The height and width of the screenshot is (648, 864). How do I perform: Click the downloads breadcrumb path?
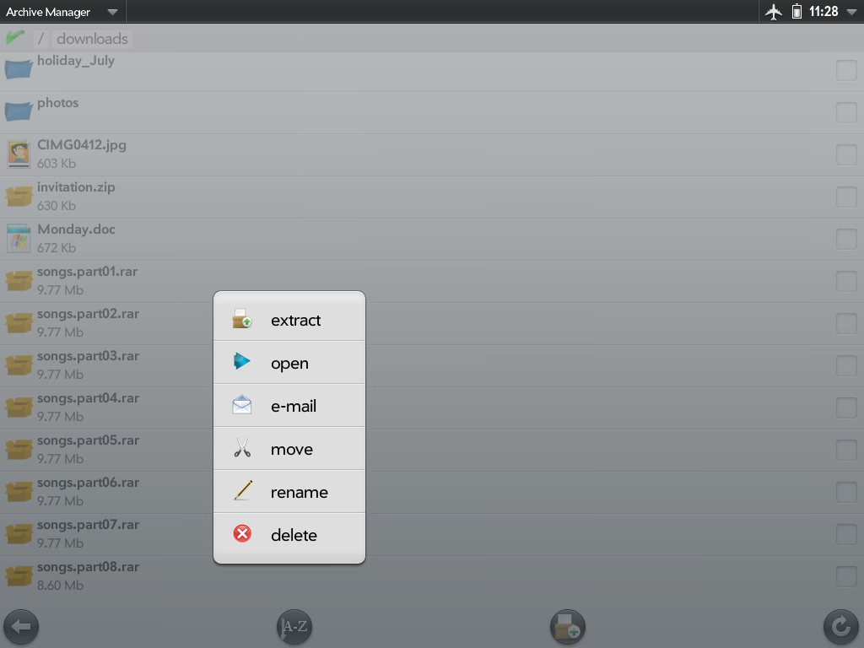[x=93, y=39]
